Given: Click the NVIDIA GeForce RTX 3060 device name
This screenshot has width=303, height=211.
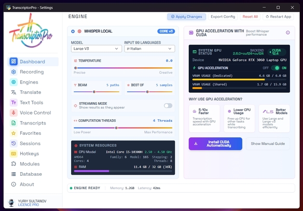Looking at the screenshot, I should [252, 60].
